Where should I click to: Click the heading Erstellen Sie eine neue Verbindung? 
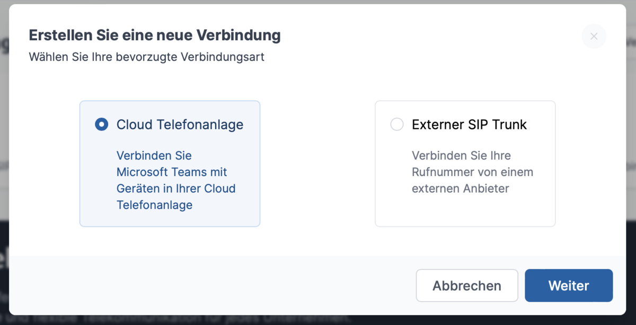pyautogui.click(x=154, y=36)
